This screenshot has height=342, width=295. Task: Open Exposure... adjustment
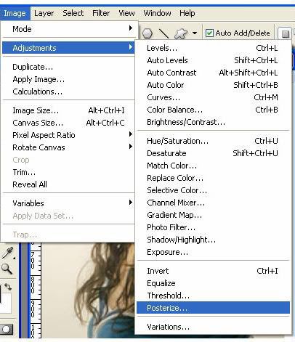coord(213,252)
